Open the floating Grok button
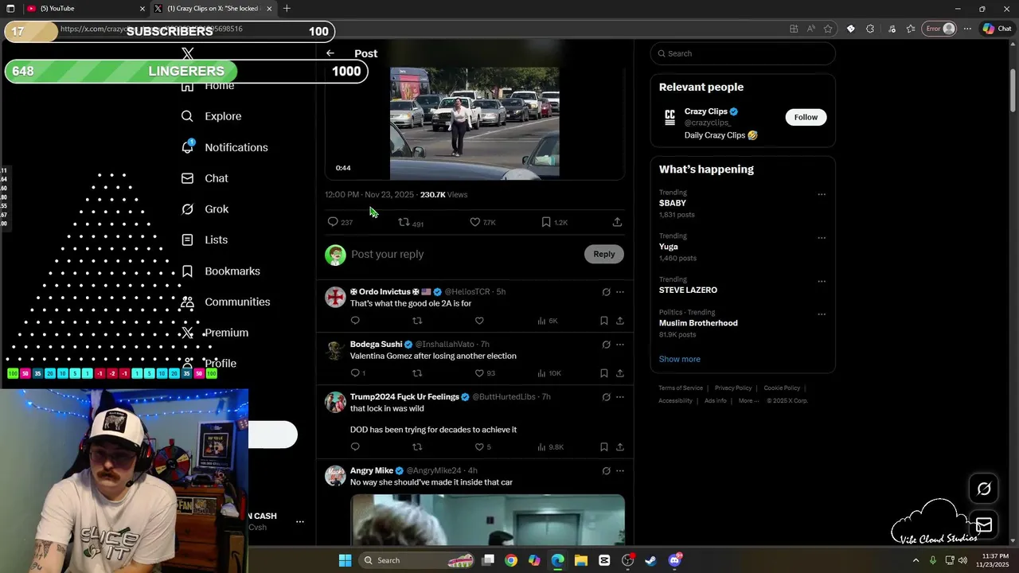Image resolution: width=1019 pixels, height=573 pixels. 984,489
